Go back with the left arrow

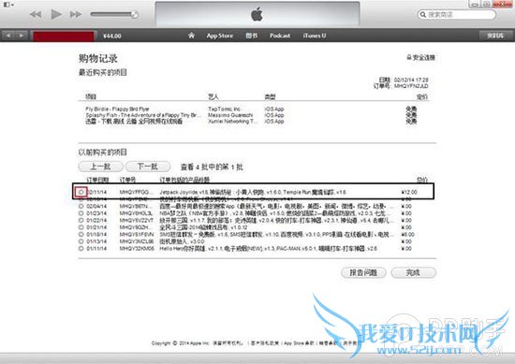tap(8, 36)
